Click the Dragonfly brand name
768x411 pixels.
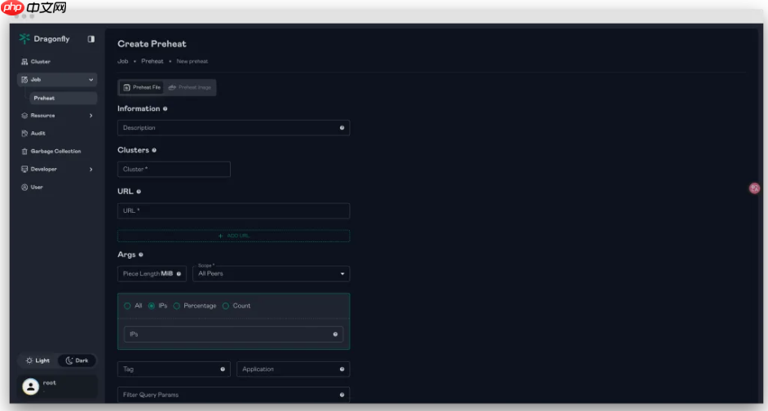coord(51,39)
